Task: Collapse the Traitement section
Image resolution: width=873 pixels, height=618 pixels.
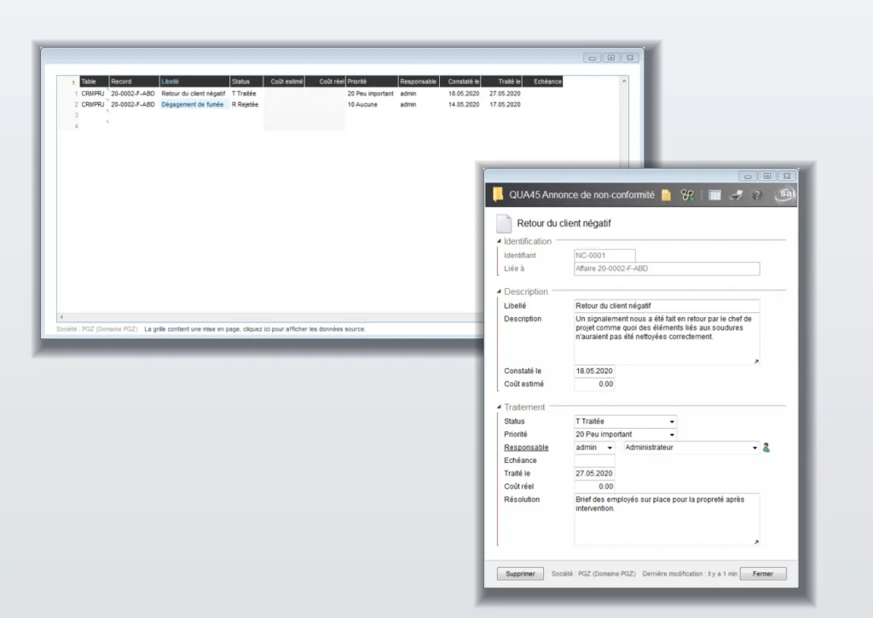Action: pos(499,407)
